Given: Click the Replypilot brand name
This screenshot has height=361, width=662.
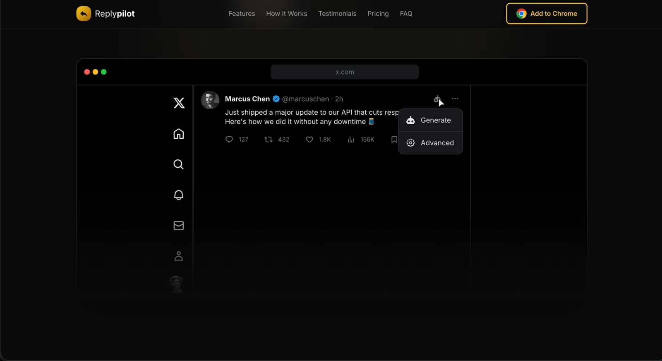Looking at the screenshot, I should [x=115, y=14].
